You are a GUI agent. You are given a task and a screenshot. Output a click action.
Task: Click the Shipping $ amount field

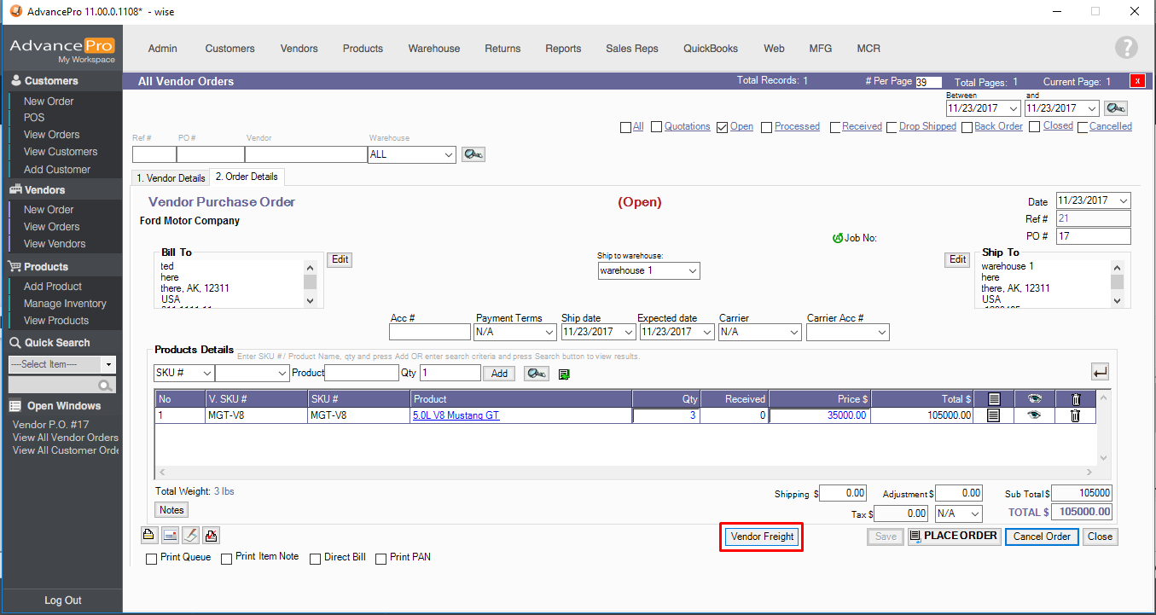pos(844,493)
